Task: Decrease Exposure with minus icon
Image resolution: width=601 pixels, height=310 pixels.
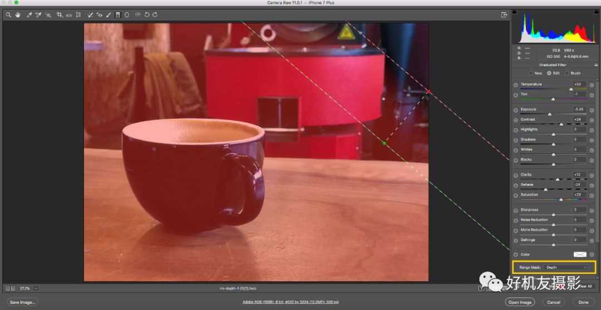Action: coord(515,110)
